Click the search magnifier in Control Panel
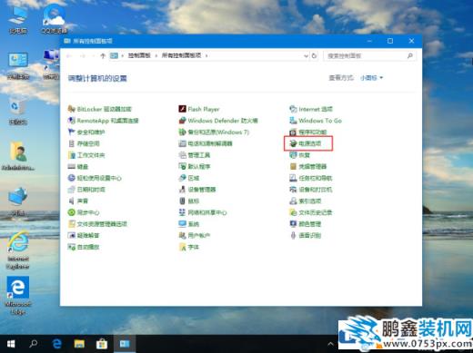 410,56
